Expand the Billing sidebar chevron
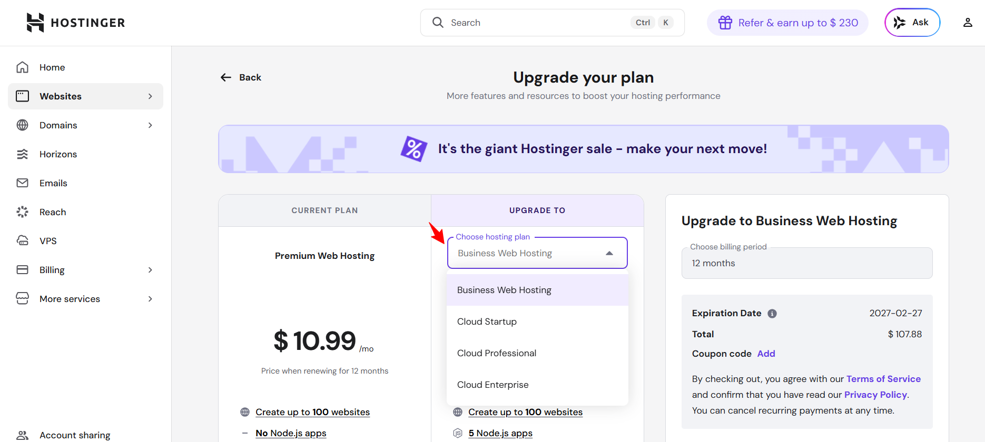The image size is (985, 442). pos(150,270)
